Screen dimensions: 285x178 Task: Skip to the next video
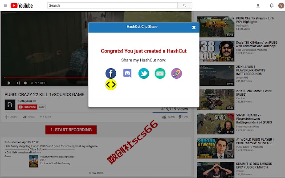pos(18,83)
